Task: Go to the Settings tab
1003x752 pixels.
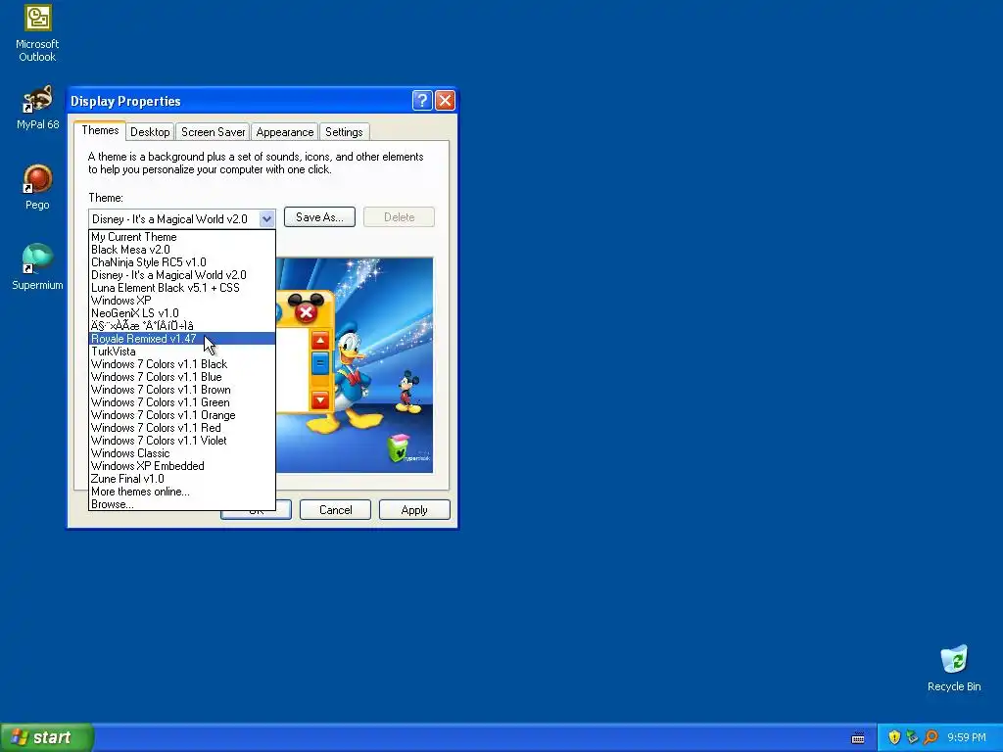Action: click(x=344, y=132)
